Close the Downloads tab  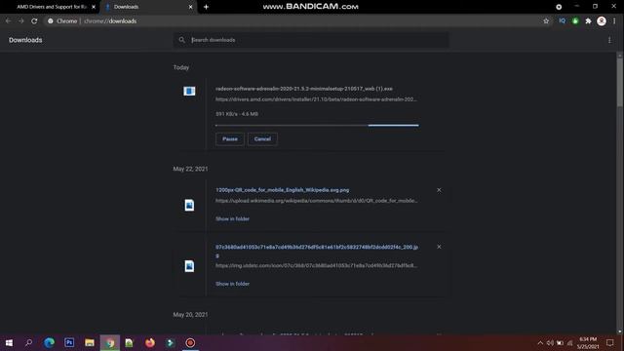(191, 7)
